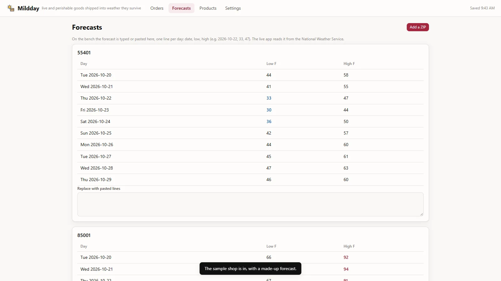Viewport: 501px width, 281px height.
Task: Click the blue low value 36
Action: point(269,121)
